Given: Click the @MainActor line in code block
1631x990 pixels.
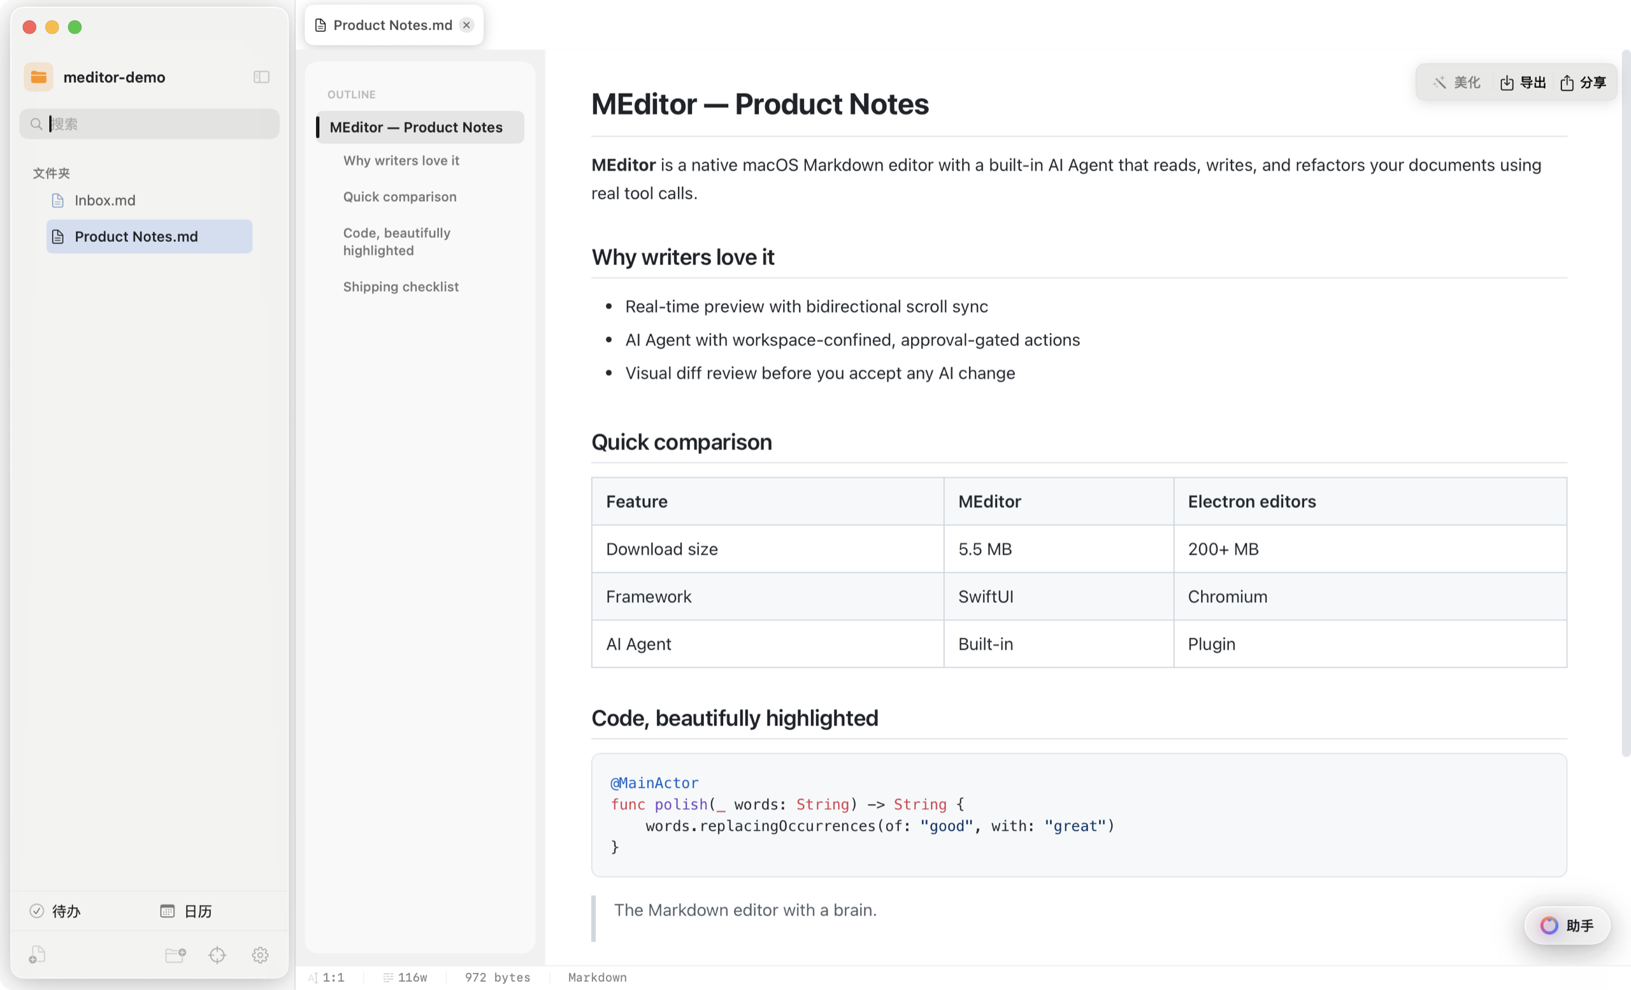Looking at the screenshot, I should click(x=654, y=783).
